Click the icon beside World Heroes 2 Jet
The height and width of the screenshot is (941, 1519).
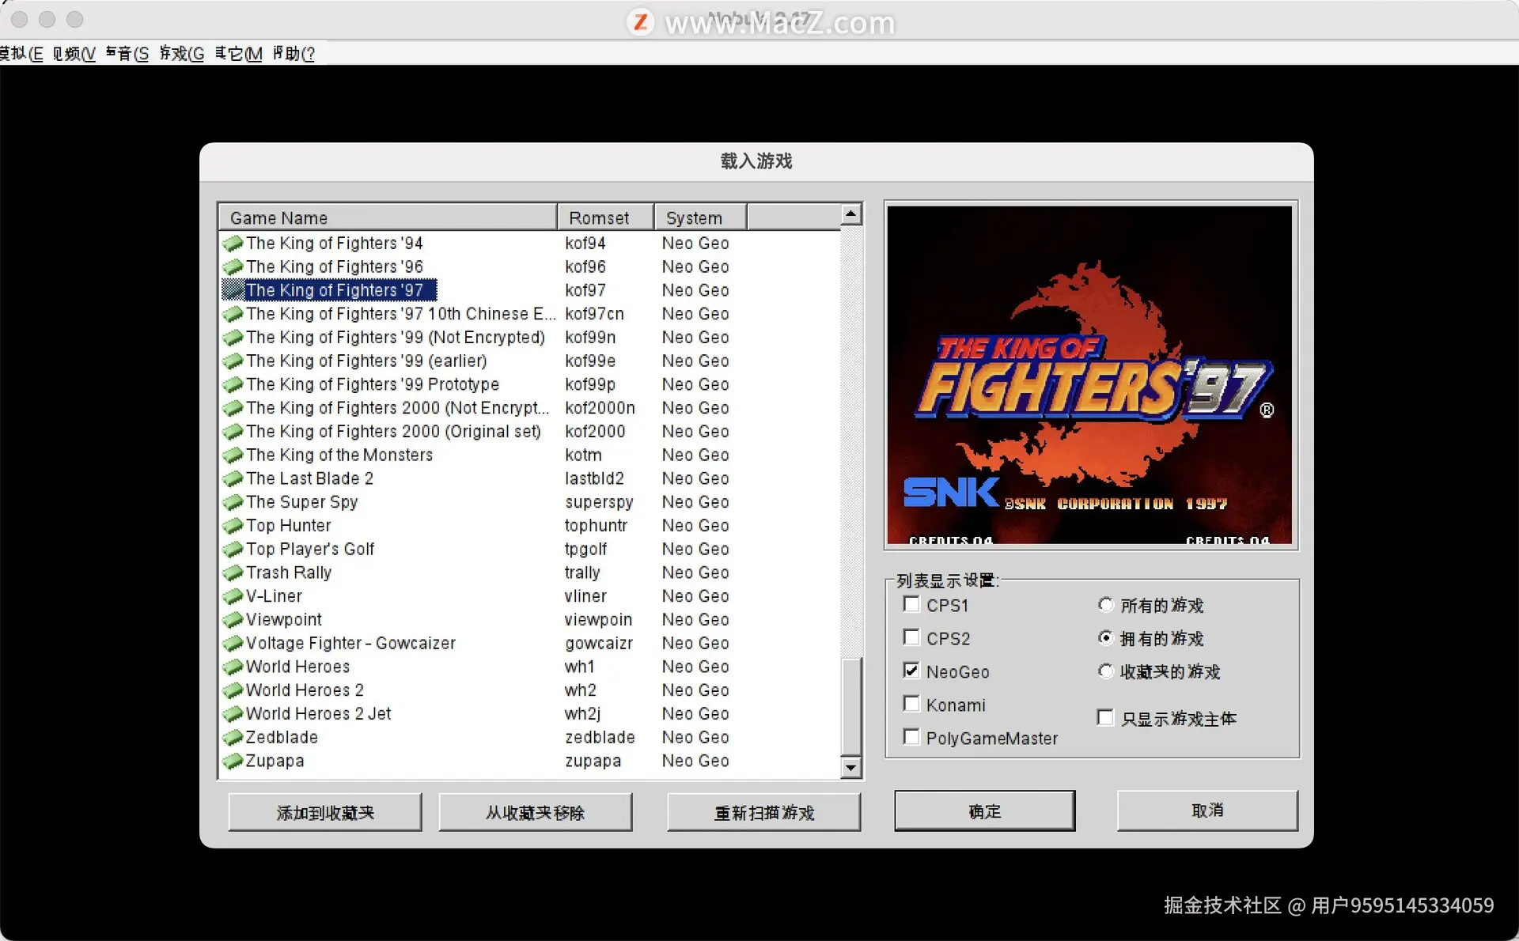pos(233,714)
